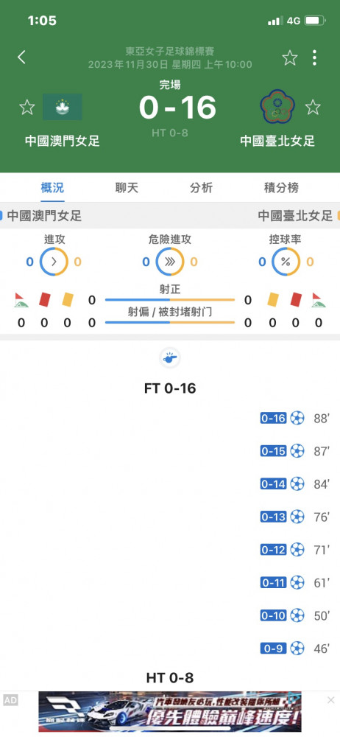Toggle favorite star for 中國臺北女足
This screenshot has height=737, width=340.
[x=313, y=107]
